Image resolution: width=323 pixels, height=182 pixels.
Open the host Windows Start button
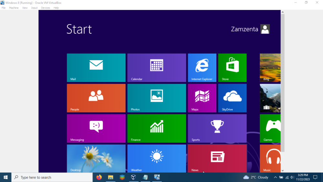pyautogui.click(x=5, y=177)
